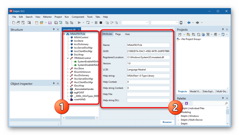Pin the Palette panel
This screenshot has height=135, width=239.
[223, 98]
